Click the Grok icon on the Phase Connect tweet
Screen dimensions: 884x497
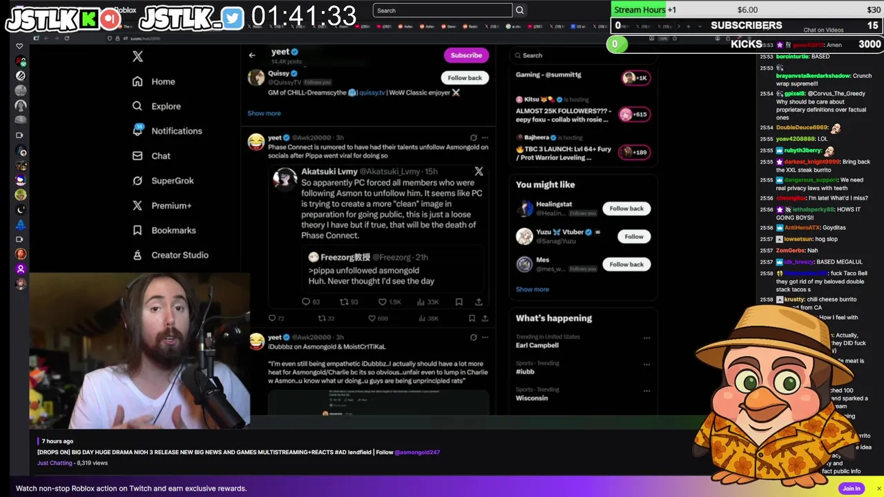coord(473,137)
